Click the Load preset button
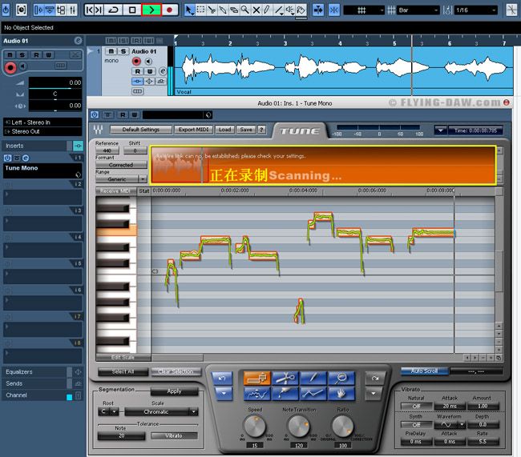 tap(224, 130)
